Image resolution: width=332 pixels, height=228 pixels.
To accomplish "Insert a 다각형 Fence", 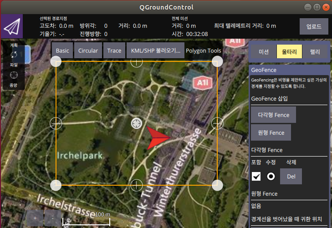I will pyautogui.click(x=273, y=115).
